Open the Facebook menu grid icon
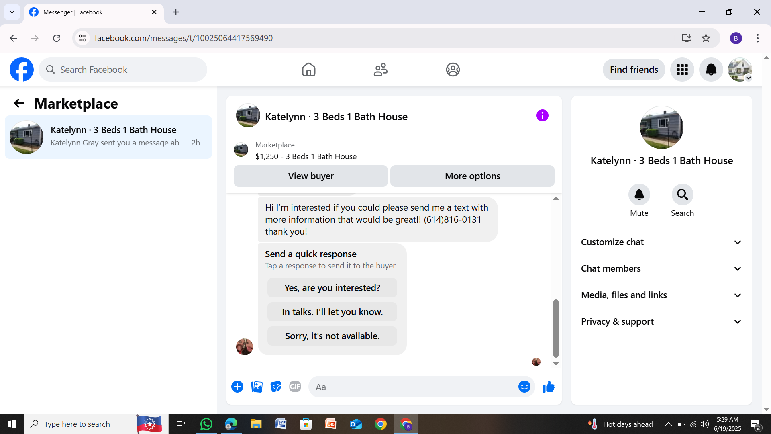Screen dimensions: 771x434 click(682, 70)
